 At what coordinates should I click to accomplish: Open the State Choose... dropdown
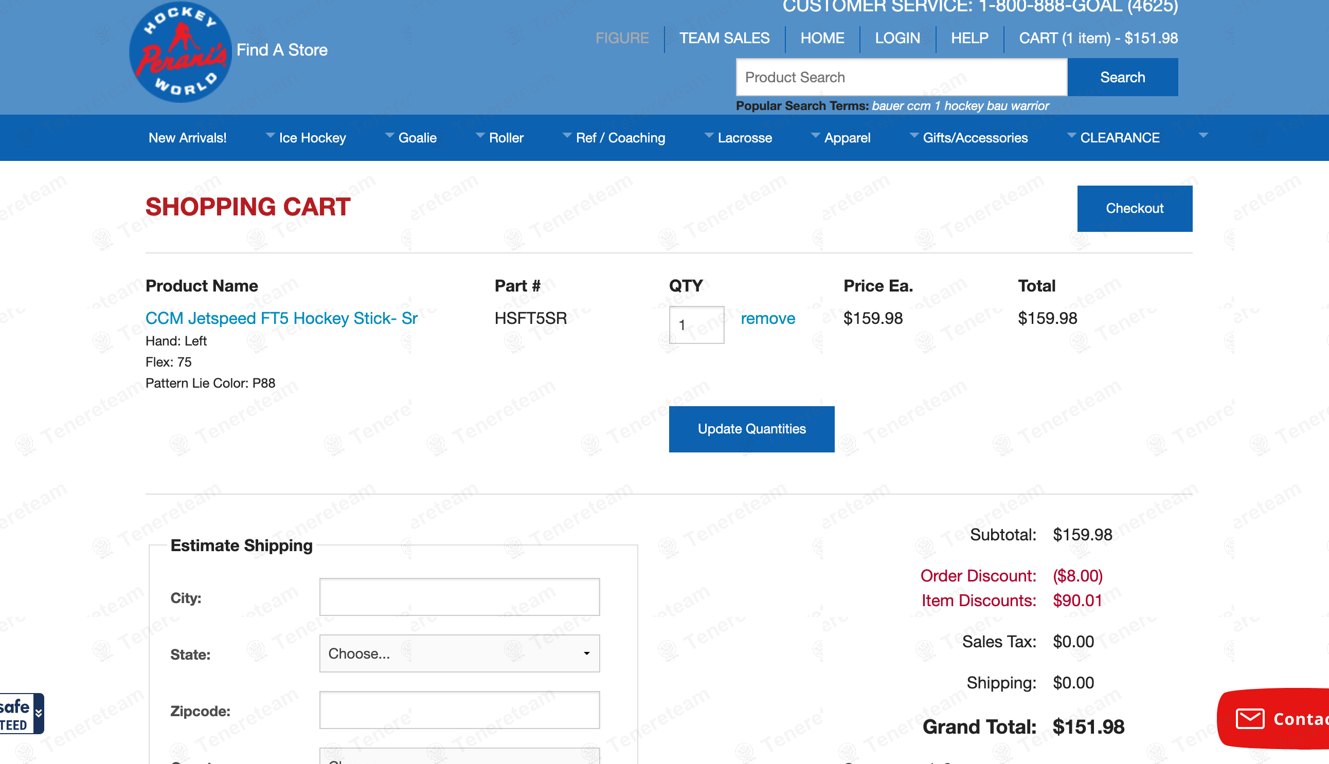coord(459,654)
